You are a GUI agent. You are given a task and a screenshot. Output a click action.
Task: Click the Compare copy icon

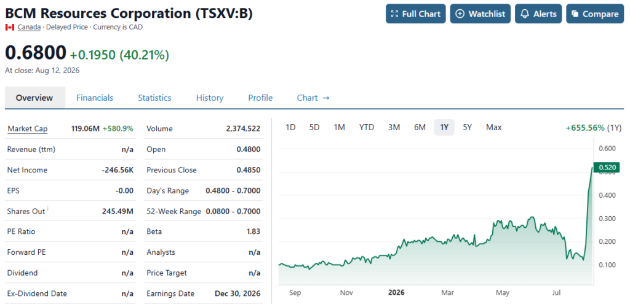[575, 14]
